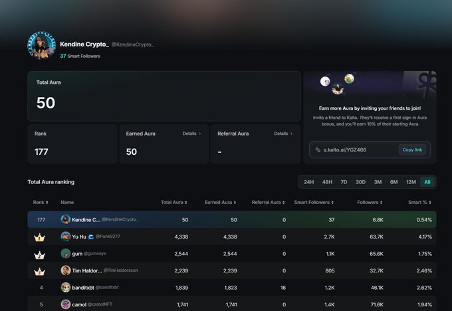Click gum's Followers 65.6K cell

(376, 254)
